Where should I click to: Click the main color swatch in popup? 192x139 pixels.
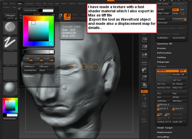coord(48,11)
